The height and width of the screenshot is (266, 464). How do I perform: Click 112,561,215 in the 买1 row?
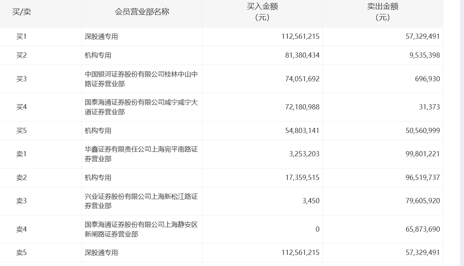click(x=300, y=37)
